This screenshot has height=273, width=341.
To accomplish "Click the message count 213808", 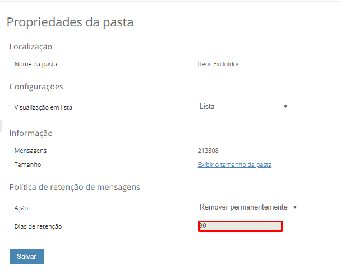I will 208,151.
